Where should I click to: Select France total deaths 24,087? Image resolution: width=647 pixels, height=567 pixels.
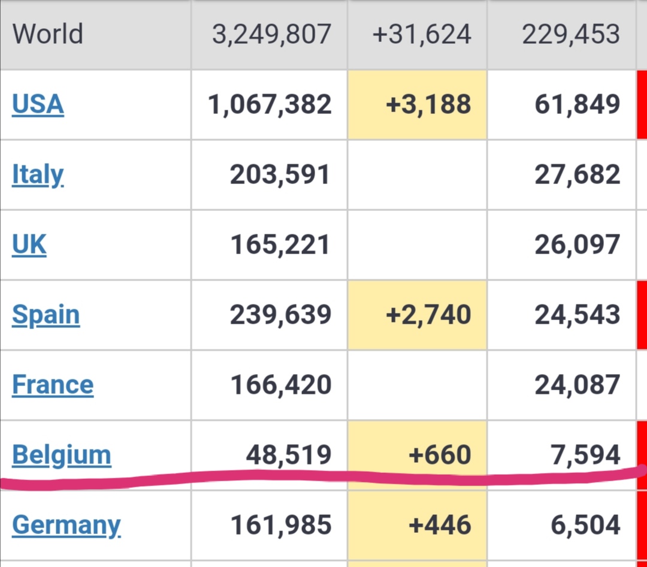point(577,385)
